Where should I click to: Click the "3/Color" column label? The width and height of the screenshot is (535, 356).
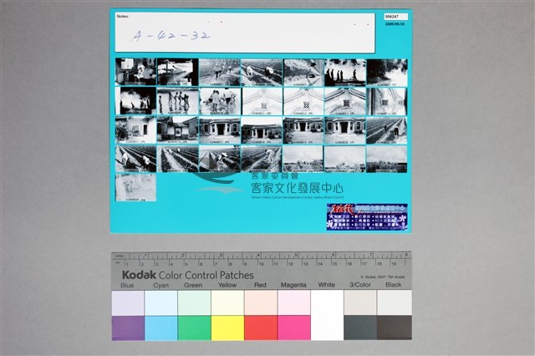360,285
